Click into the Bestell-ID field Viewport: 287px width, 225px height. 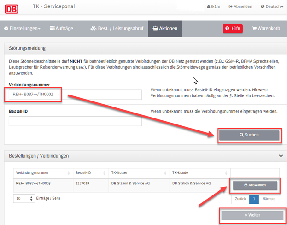pyautogui.click(x=75, y=121)
